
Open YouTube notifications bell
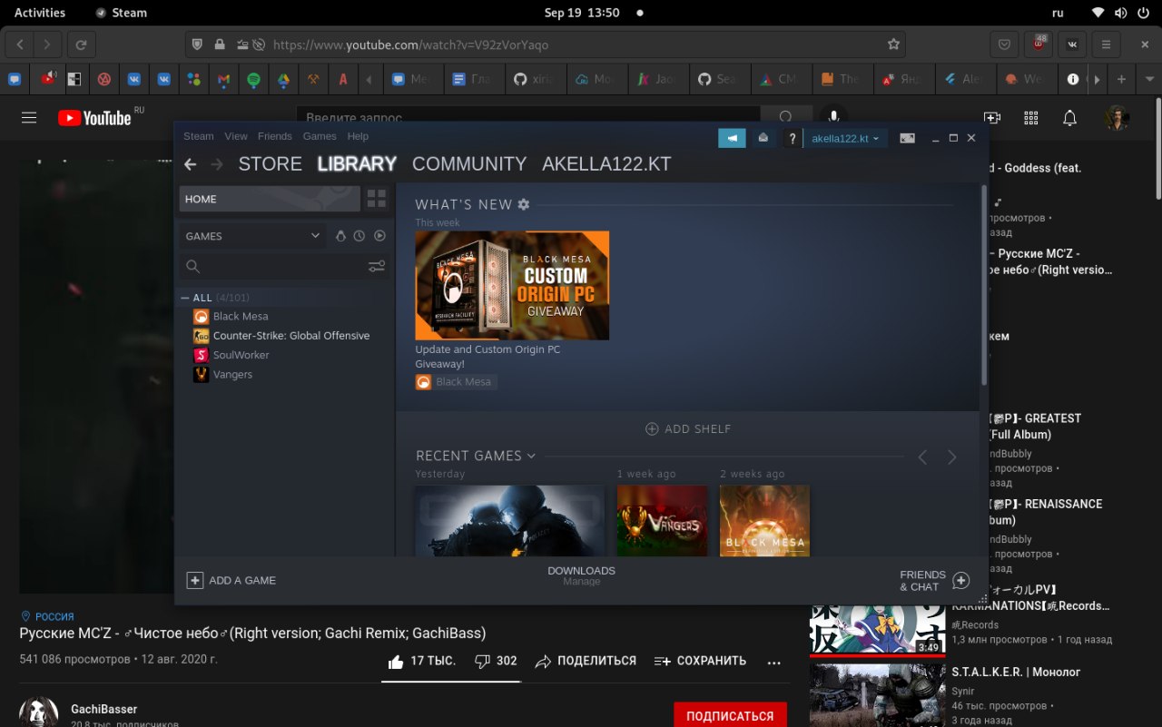[x=1070, y=118]
